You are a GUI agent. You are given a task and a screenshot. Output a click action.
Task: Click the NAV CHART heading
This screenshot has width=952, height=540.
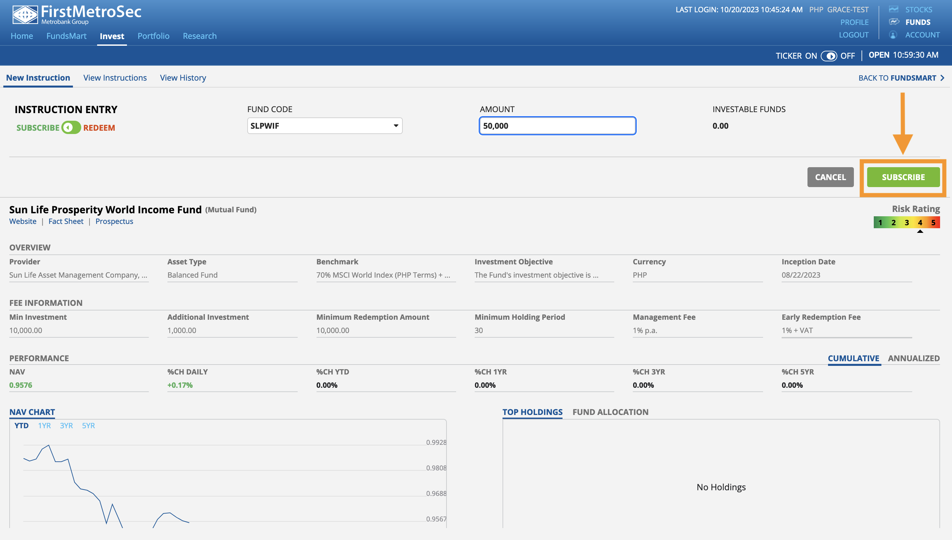coord(32,412)
